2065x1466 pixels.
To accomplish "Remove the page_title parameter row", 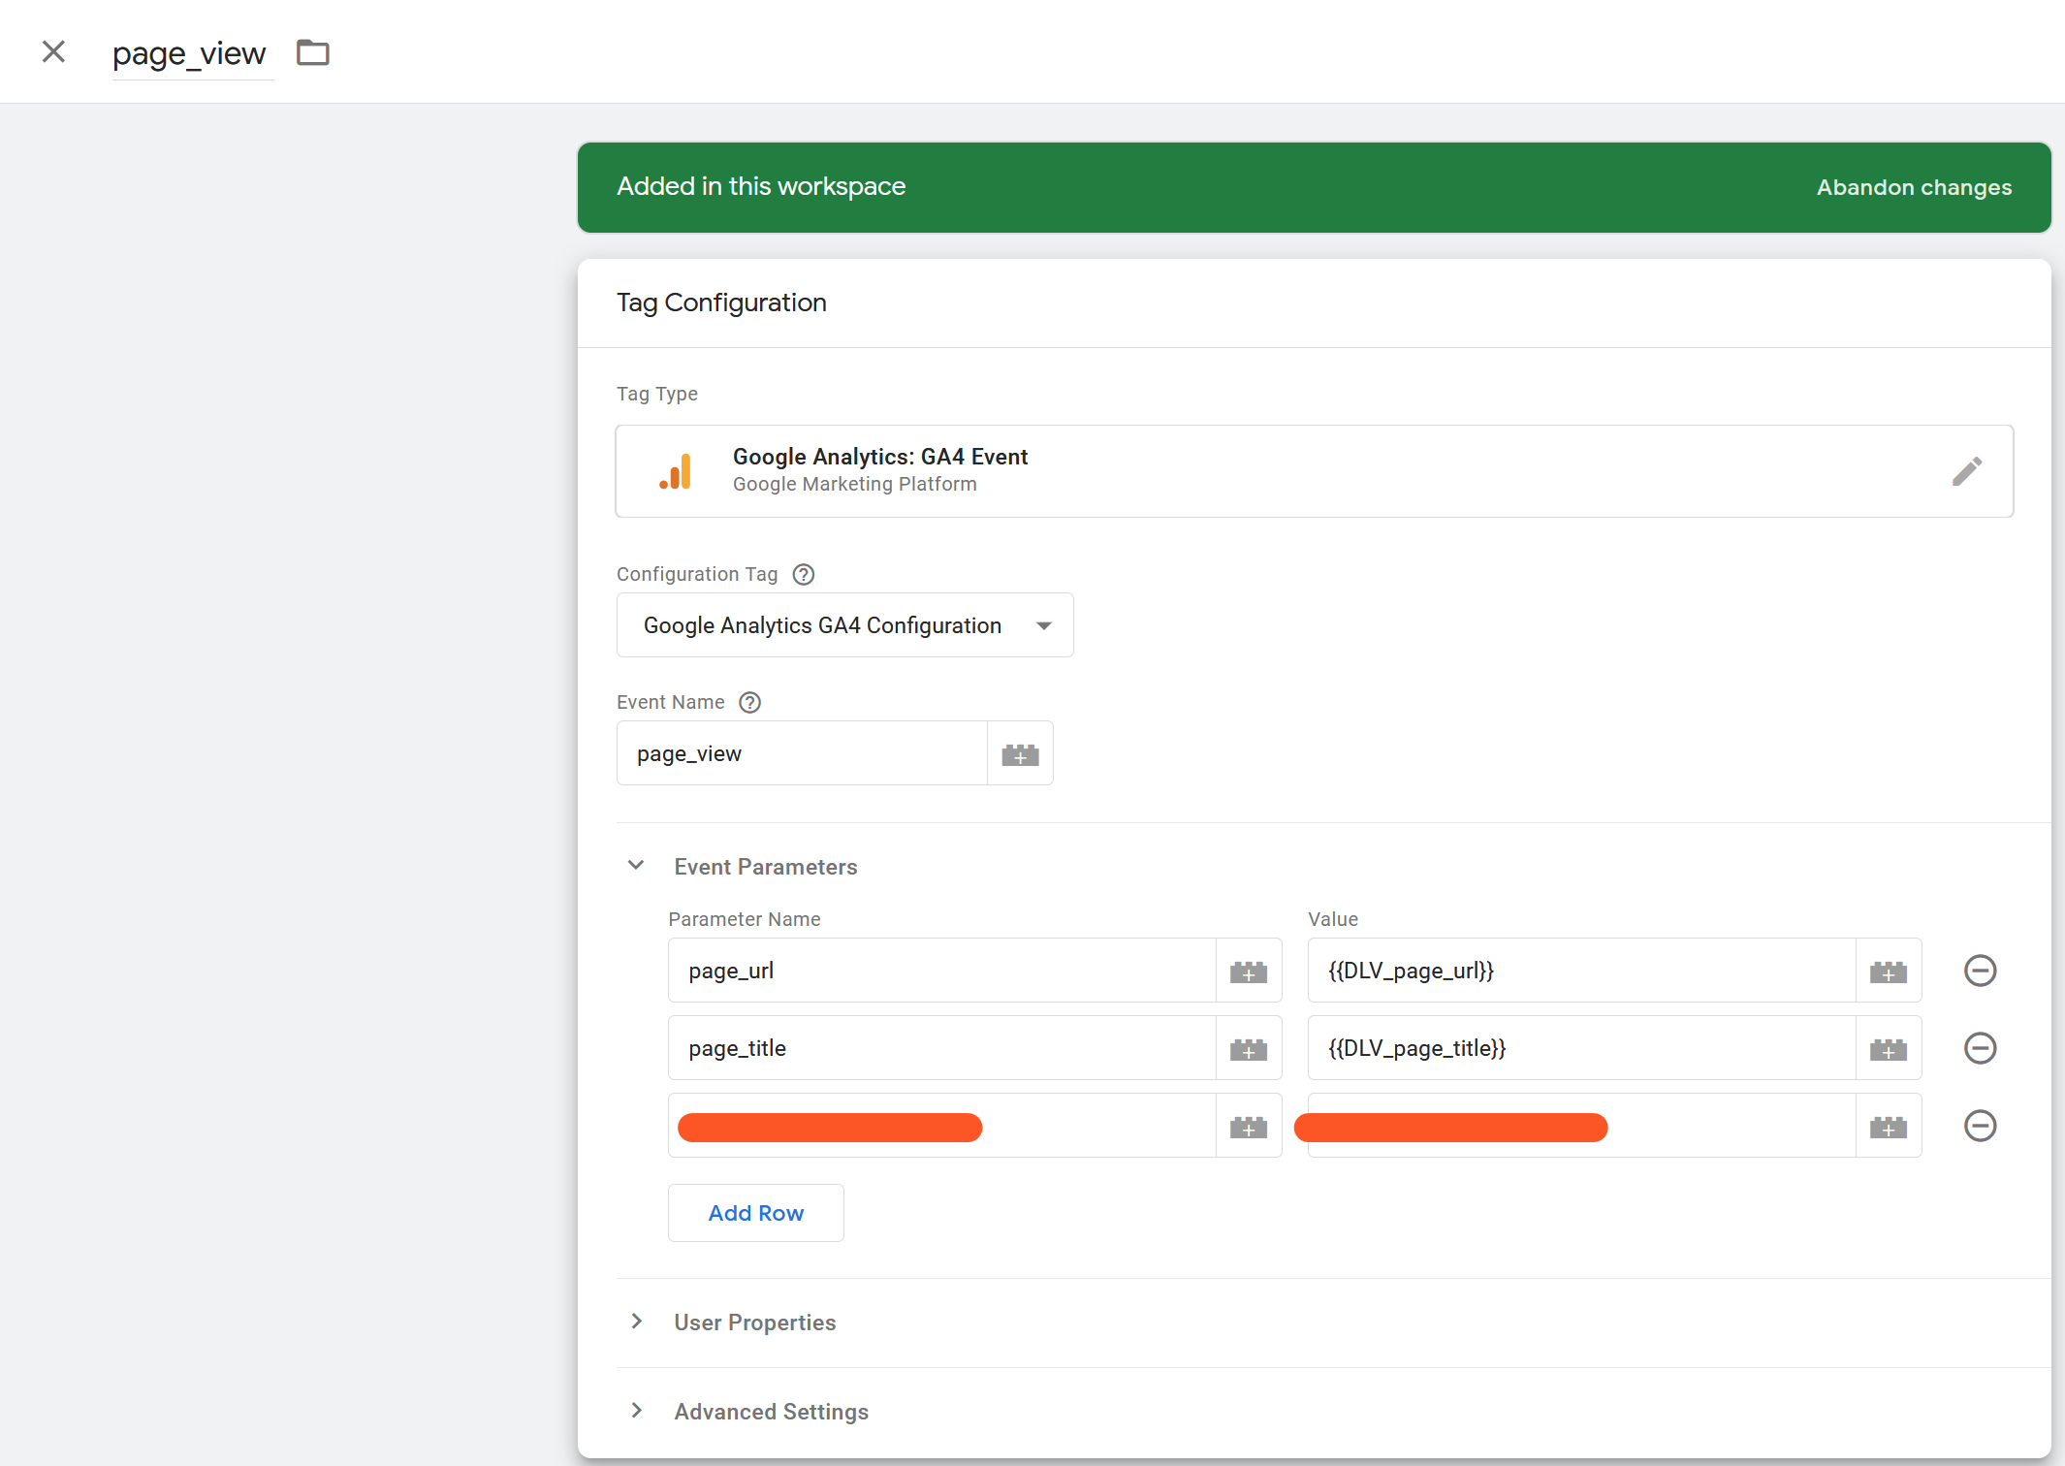I will 1980,1048.
